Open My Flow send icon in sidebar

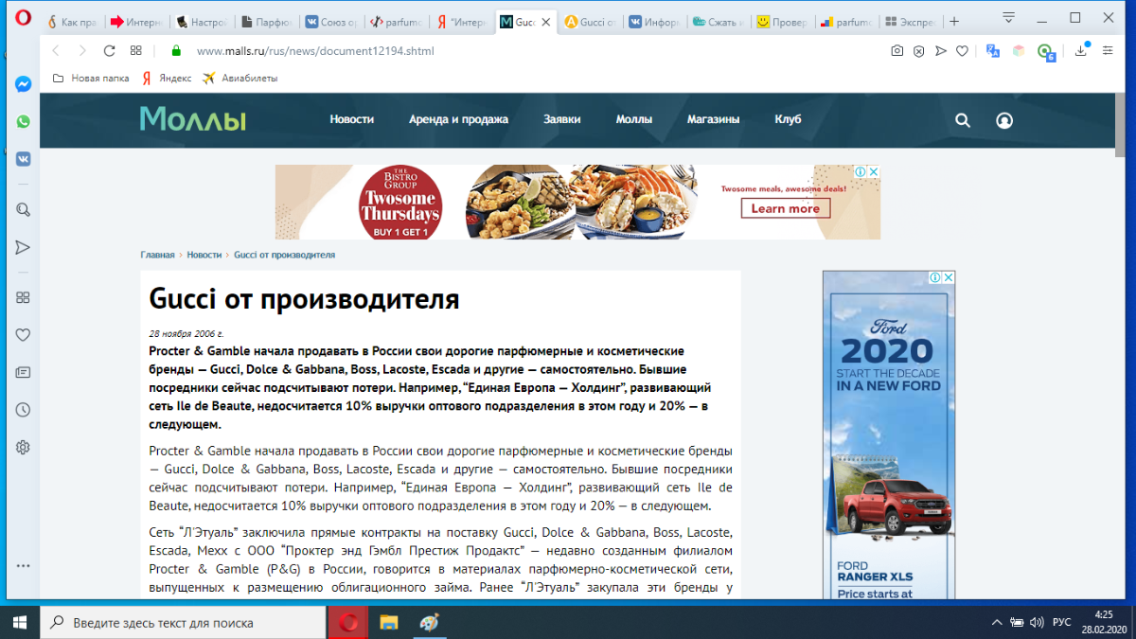coord(23,247)
